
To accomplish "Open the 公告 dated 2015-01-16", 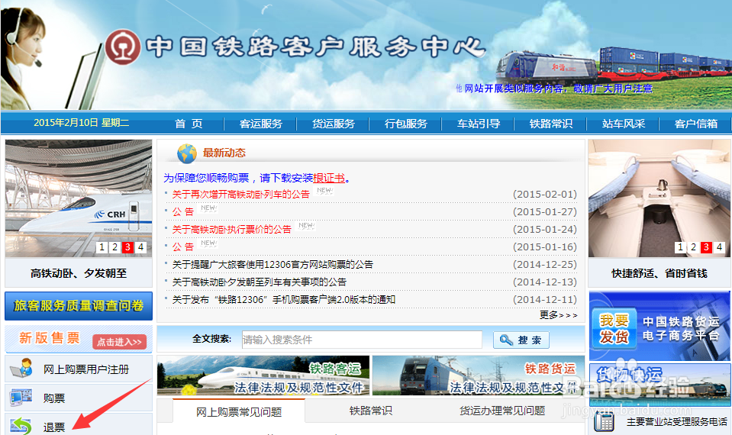I will 183,247.
